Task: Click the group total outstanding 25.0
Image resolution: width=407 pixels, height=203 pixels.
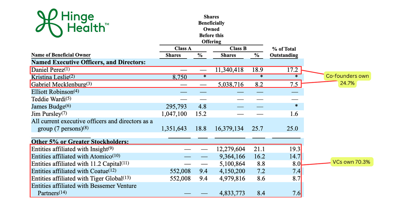Action: tap(292, 129)
